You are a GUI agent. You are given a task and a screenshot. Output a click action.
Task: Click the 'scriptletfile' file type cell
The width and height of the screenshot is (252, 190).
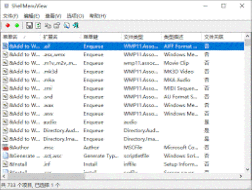(x=136, y=156)
